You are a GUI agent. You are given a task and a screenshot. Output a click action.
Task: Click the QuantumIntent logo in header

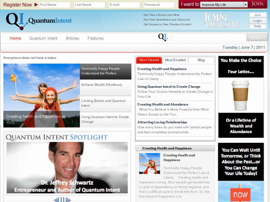coord(39,21)
